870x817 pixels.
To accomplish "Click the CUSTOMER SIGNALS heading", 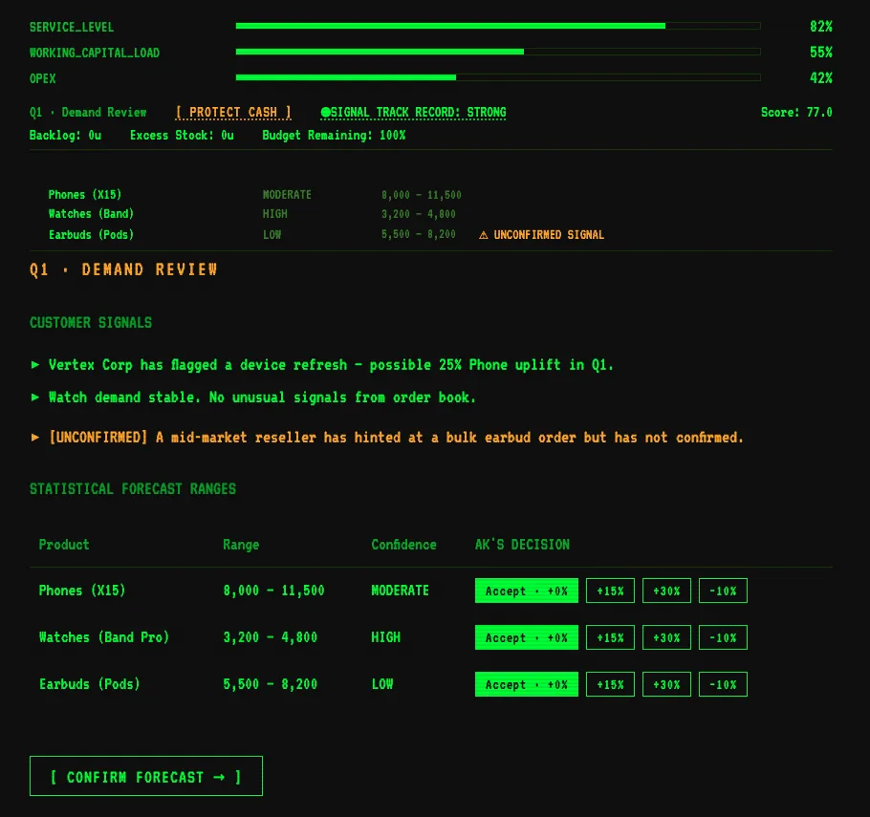I will click(91, 323).
